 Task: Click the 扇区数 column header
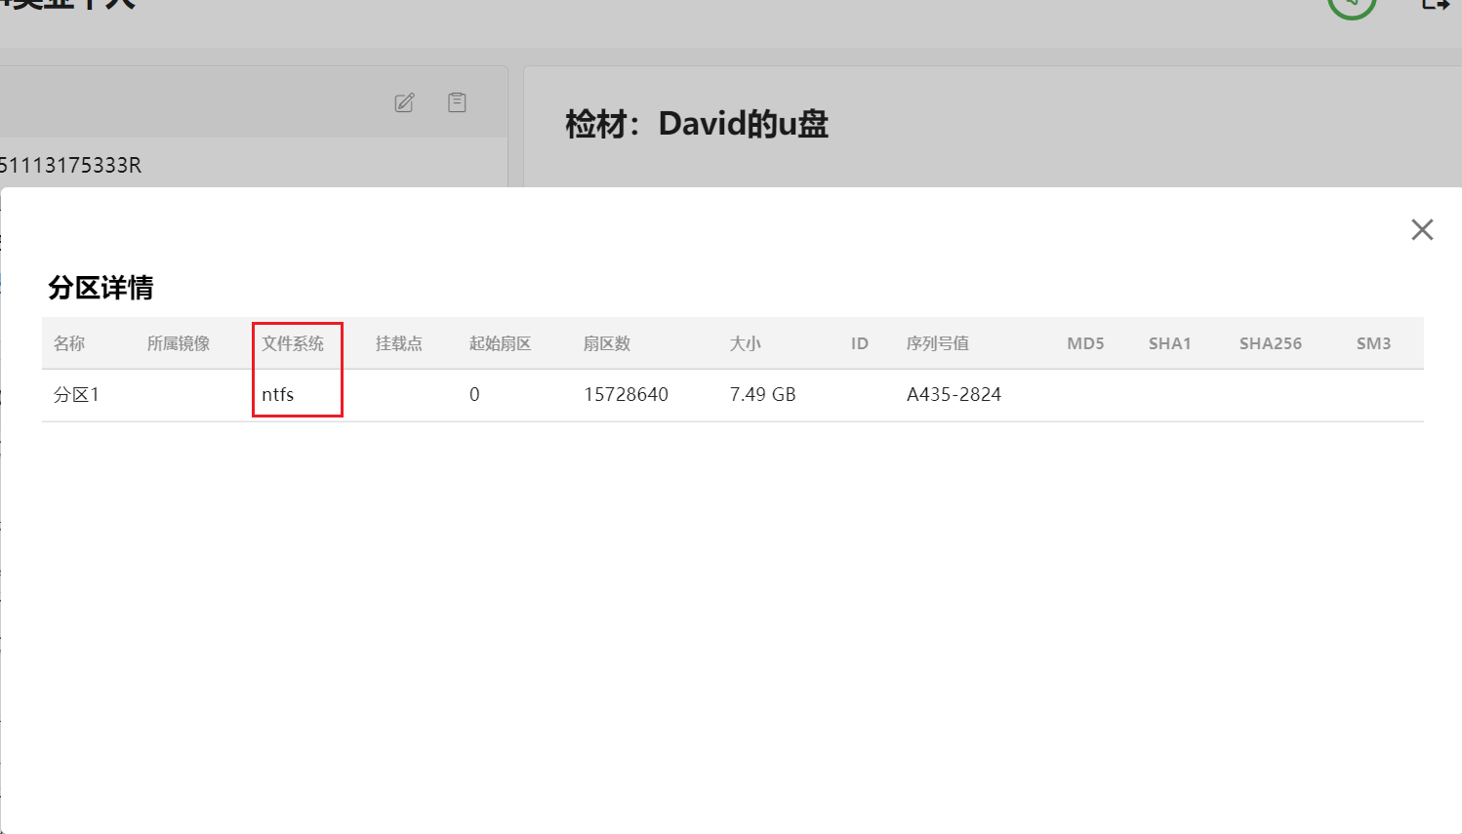click(x=607, y=343)
